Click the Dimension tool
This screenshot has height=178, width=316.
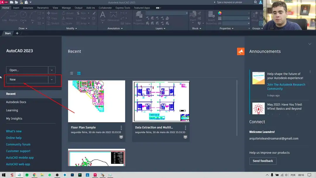coord(113,16)
